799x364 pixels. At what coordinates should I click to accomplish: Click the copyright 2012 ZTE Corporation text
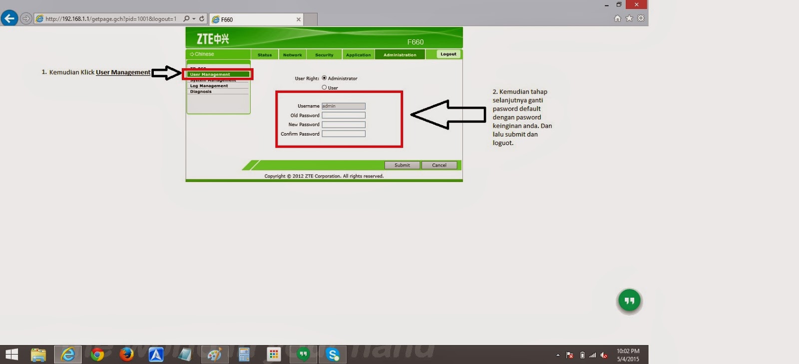tap(324, 176)
